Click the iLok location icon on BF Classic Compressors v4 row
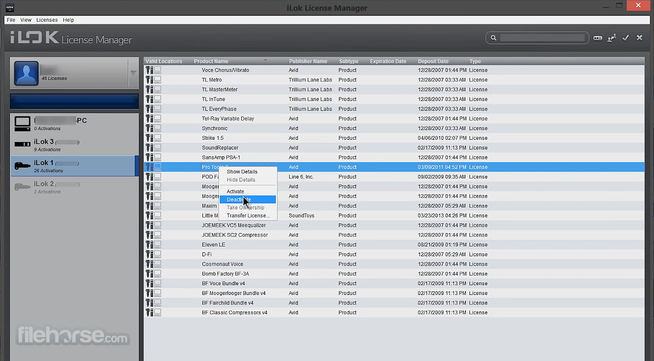Screen dimensions: 654x361 [x=149, y=313]
